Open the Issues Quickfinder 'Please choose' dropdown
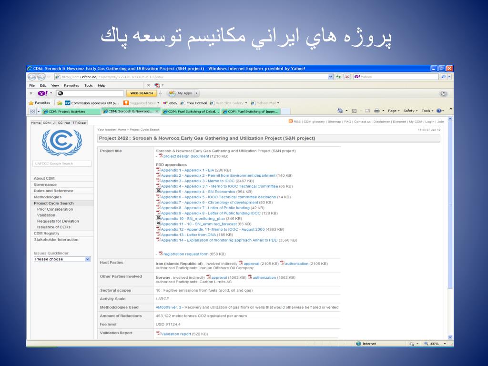 click(x=62, y=259)
